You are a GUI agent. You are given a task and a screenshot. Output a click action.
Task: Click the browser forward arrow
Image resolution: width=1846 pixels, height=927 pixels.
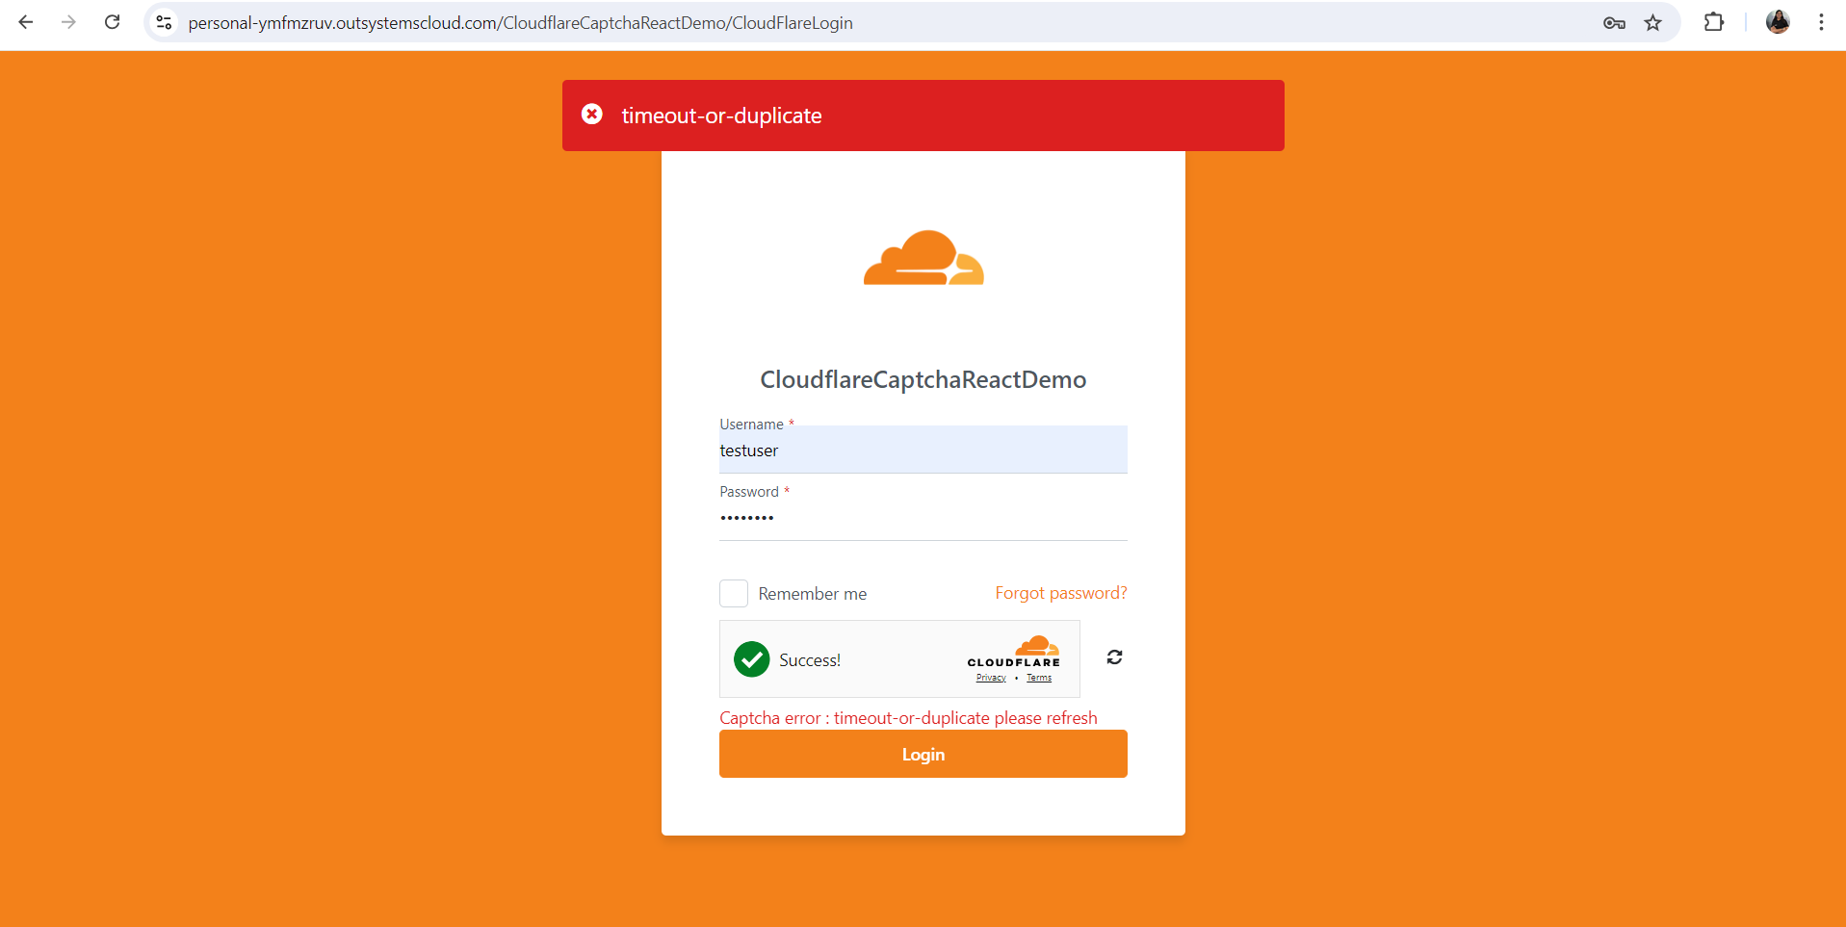pyautogui.click(x=68, y=22)
